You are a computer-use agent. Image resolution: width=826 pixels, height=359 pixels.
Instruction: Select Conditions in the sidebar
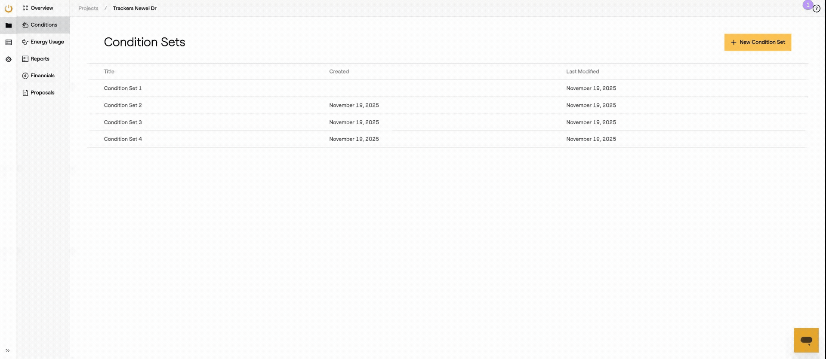click(43, 25)
